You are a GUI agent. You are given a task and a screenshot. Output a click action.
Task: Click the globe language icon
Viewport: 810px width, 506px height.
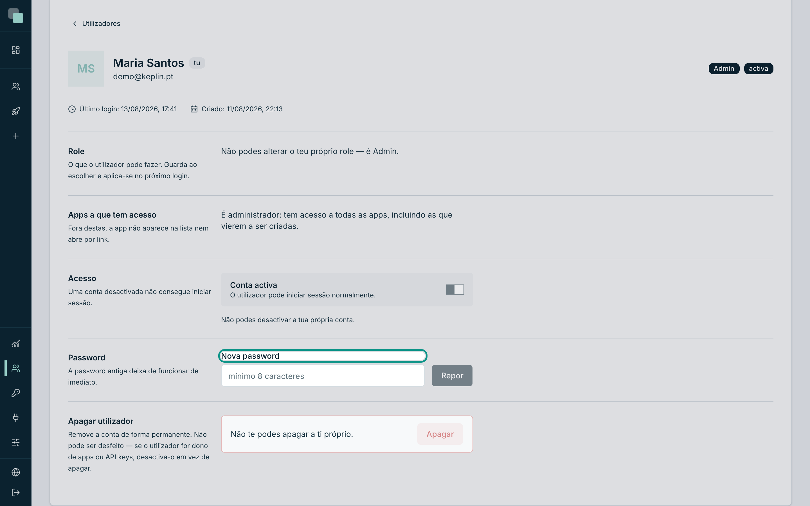[x=16, y=472]
